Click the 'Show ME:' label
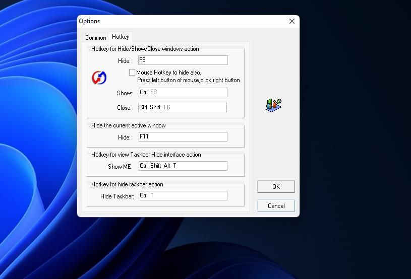The image size is (411, 279). point(120,167)
